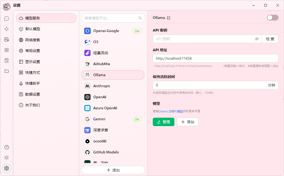The width and height of the screenshot is (284, 176).
Task: Click the help question mark icon
Action: coord(7,147)
